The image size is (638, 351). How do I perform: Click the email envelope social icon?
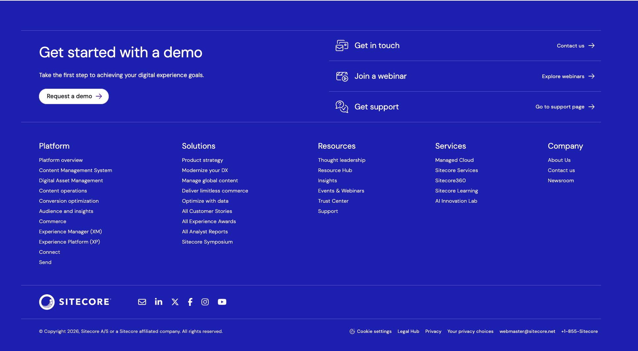[x=142, y=302]
